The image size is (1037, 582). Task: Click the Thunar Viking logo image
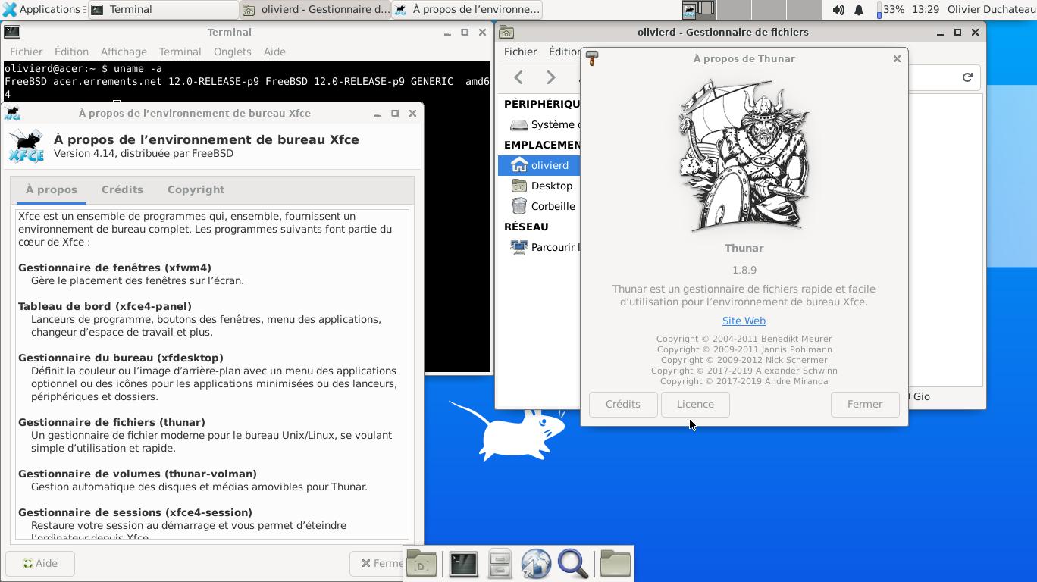click(744, 155)
